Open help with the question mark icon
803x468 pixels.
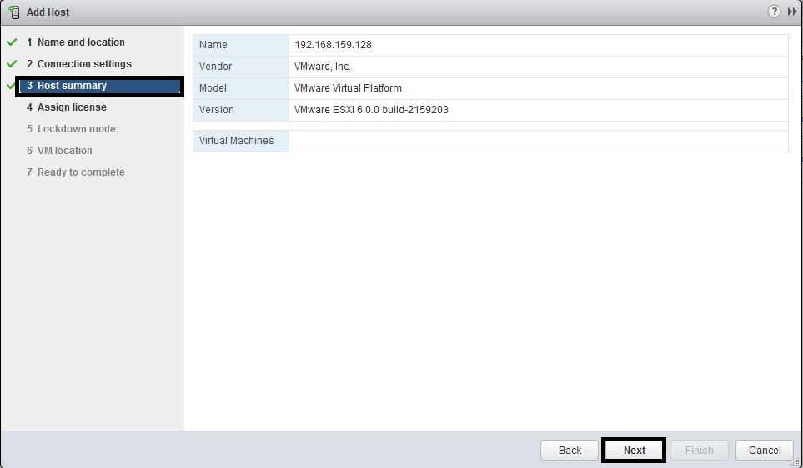(774, 12)
